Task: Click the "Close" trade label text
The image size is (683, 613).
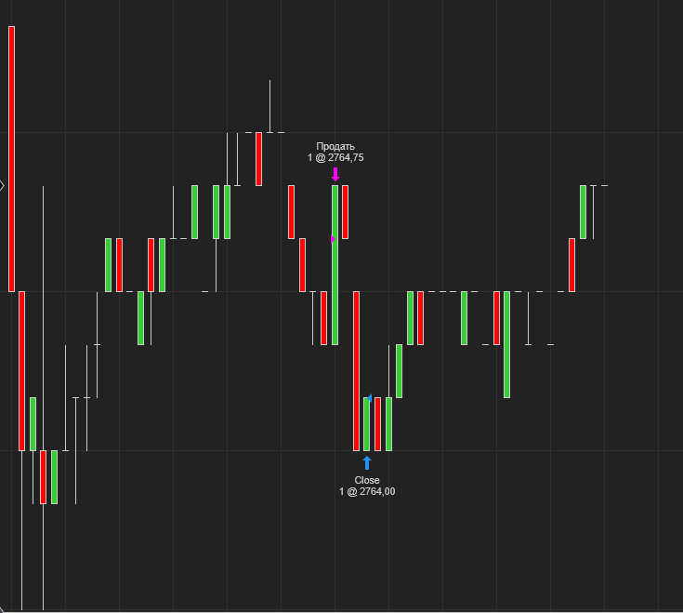Action: (367, 480)
